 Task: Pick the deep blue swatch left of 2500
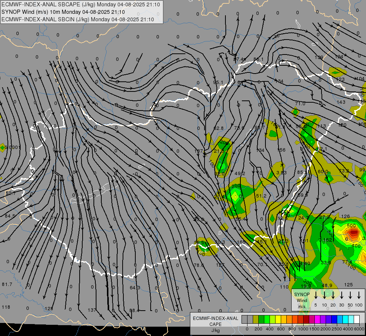pos(334,320)
